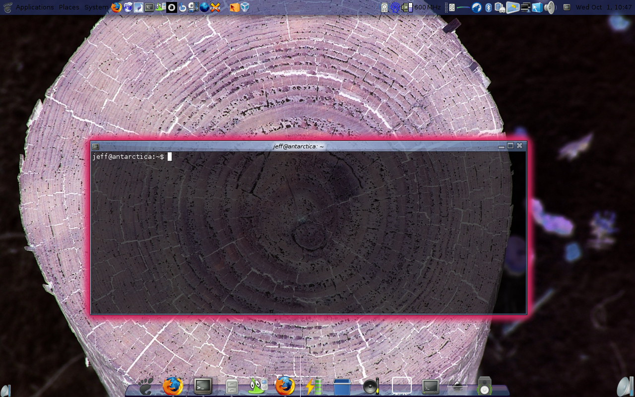635x397 pixels.
Task: Open the film strip media player launcher
Action: tap(193, 7)
